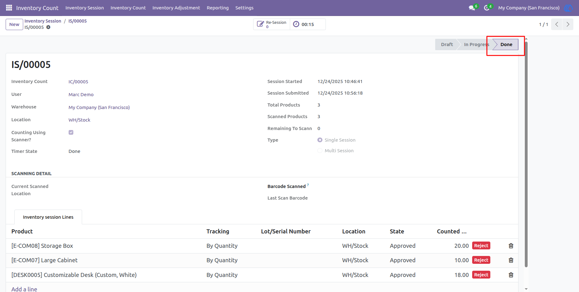Click the 00:15 timer stat button

coord(308,24)
